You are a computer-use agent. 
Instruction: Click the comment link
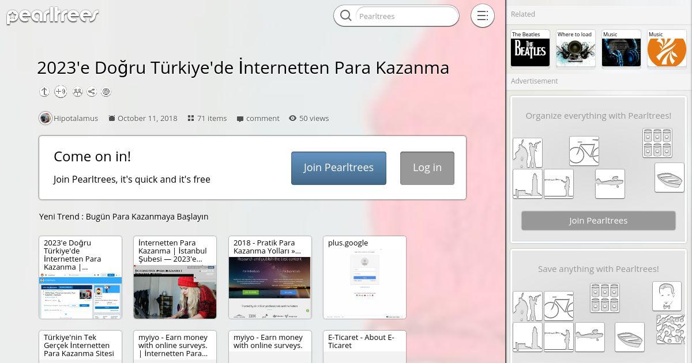click(262, 118)
